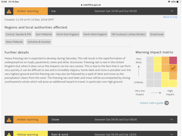Click the 'Very low impact' axis label
182x136 pixels.
coord(140,92)
